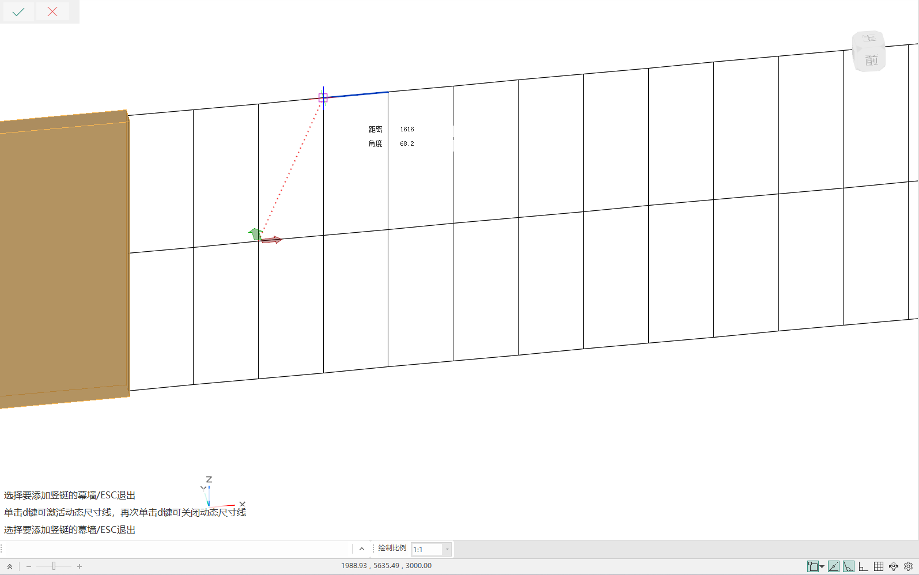Click the green up arrow gizmo

255,233
